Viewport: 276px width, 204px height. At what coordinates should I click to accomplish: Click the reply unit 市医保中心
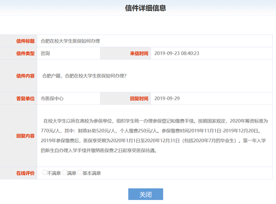[52, 98]
